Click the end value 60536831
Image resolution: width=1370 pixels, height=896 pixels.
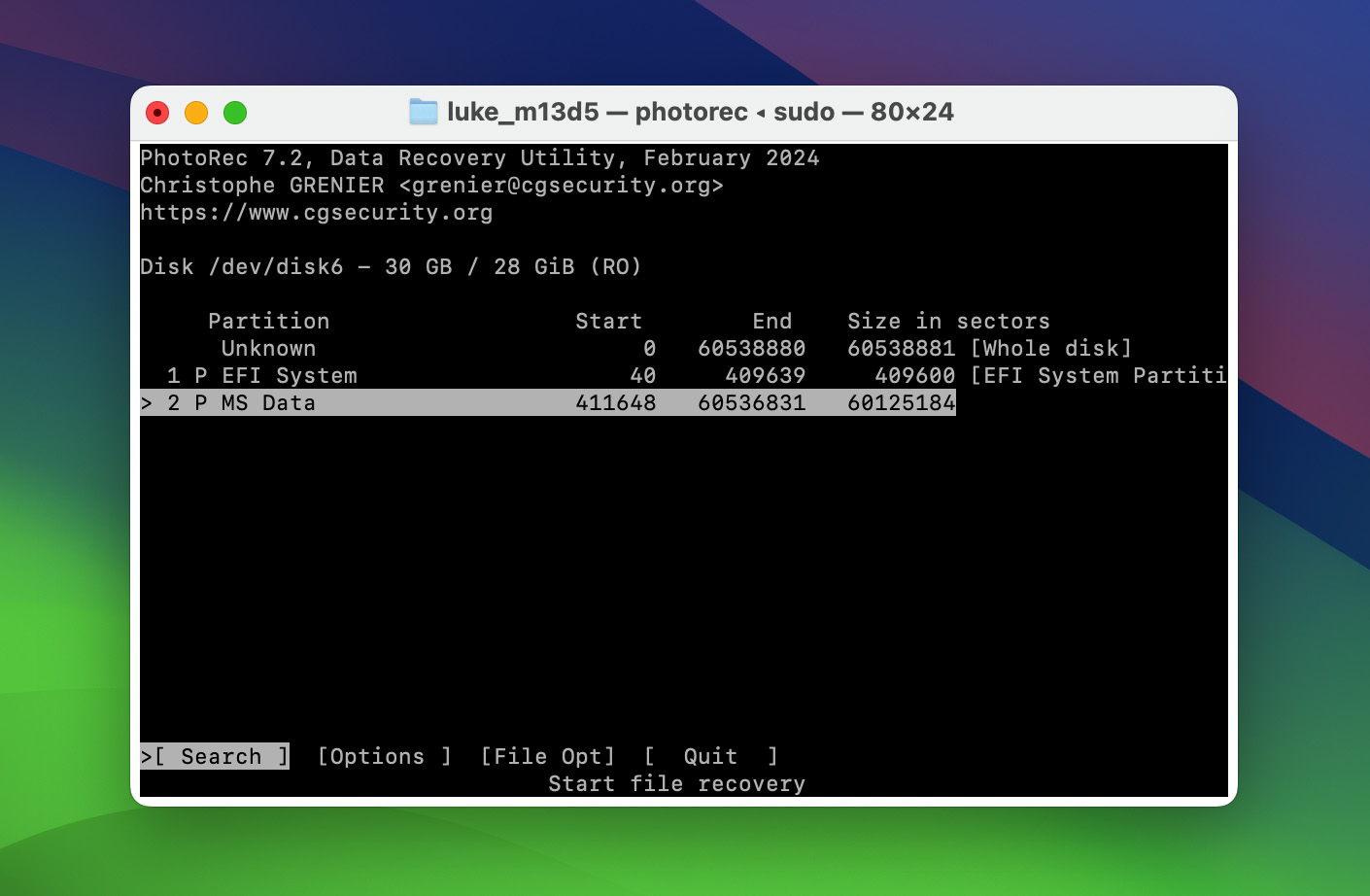point(752,402)
